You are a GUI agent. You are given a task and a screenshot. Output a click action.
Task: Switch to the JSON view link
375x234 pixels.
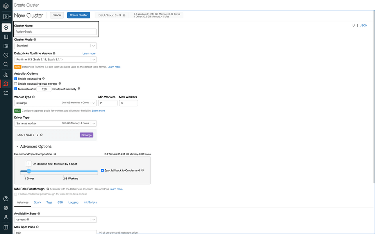point(363,25)
